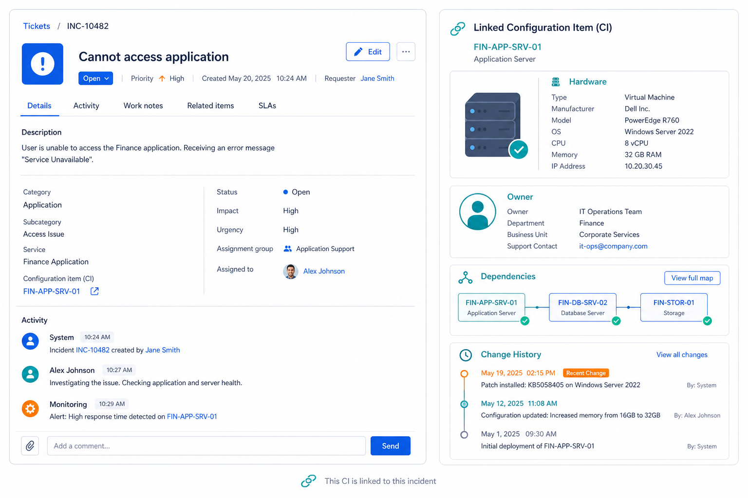Click IP address value 10.20.30.45
This screenshot has width=748, height=498.
[x=643, y=166]
